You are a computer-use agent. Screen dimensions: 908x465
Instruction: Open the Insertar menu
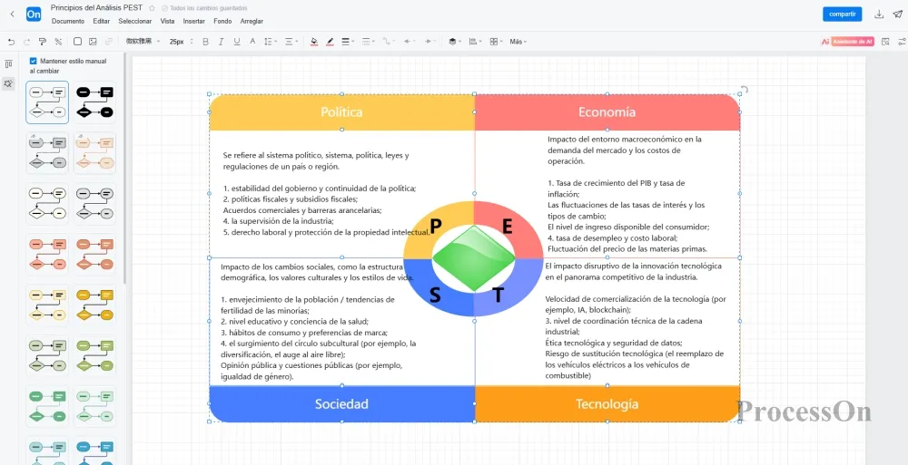[193, 21]
